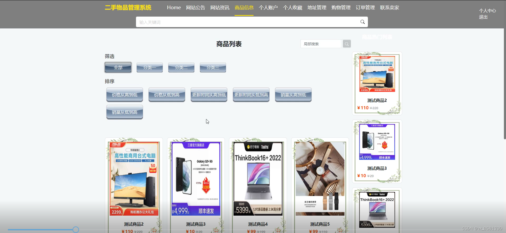Open the ThinkBook16+ image in product list
The image size is (506, 233).
point(258,179)
